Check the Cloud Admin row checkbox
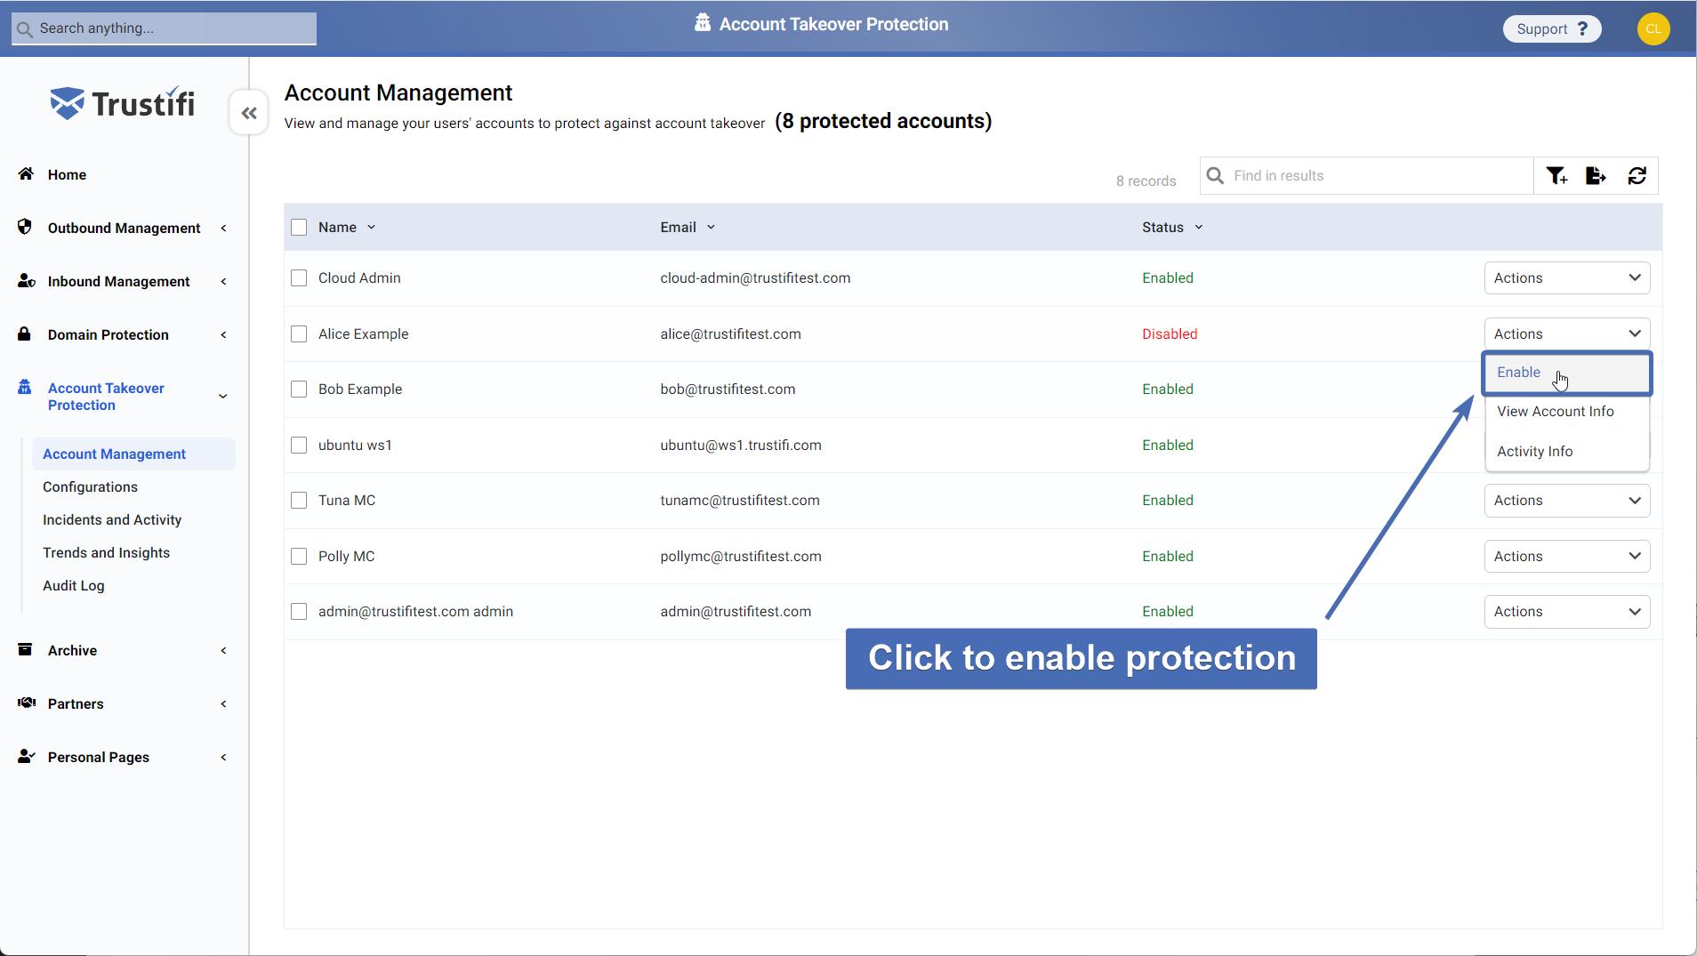 tap(299, 277)
